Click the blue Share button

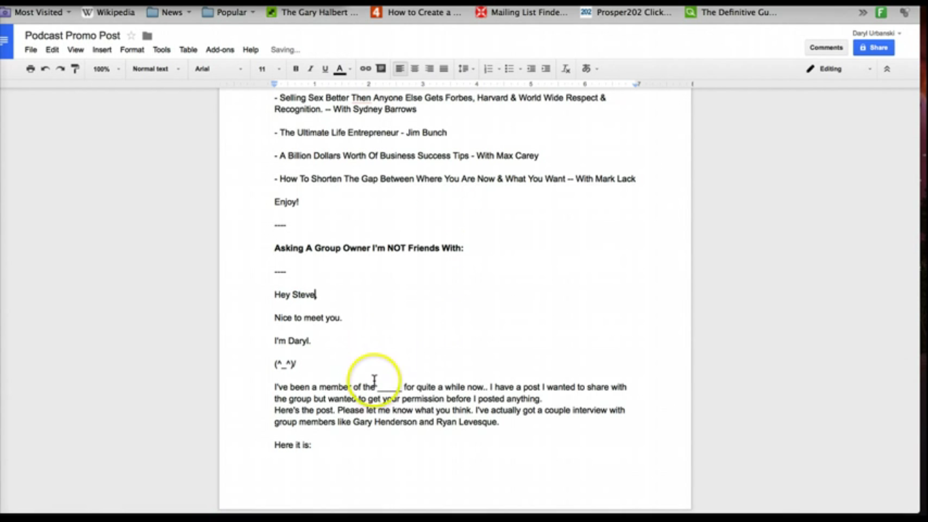coord(874,48)
